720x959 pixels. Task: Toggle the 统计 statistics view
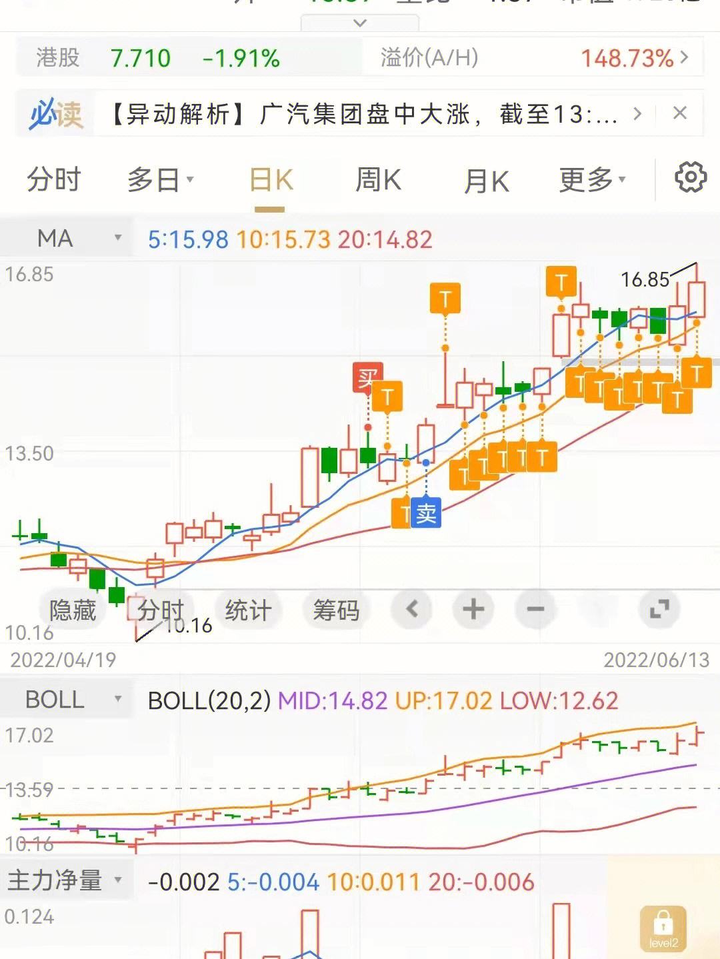click(x=247, y=609)
